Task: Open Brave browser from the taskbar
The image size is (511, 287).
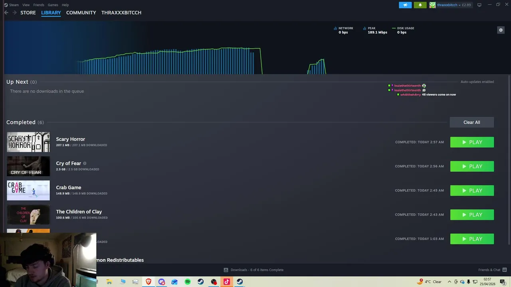Action: (x=148, y=282)
